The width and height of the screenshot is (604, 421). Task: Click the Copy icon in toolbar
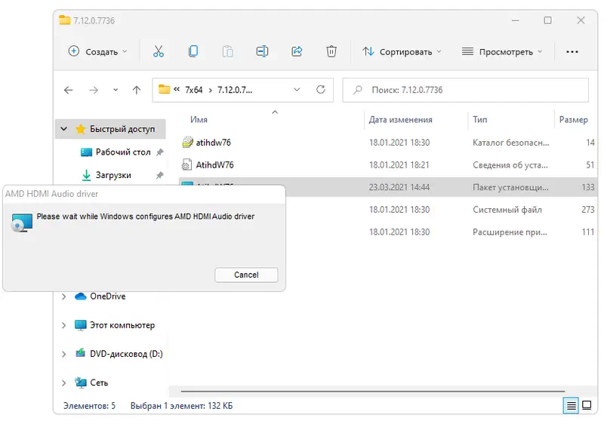click(x=193, y=51)
